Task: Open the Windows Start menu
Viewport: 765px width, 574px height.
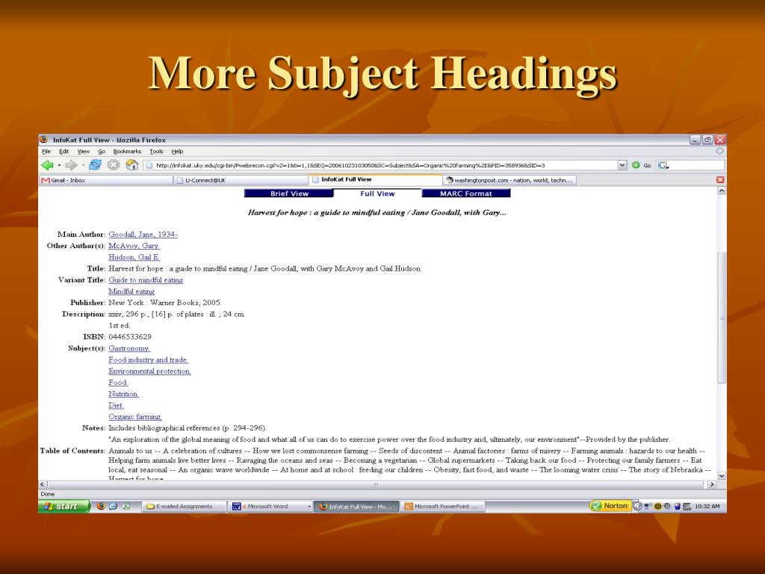Action: click(64, 506)
